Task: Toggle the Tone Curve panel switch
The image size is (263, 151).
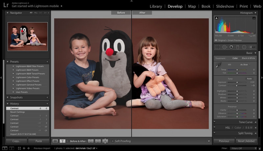Action: point(214,122)
